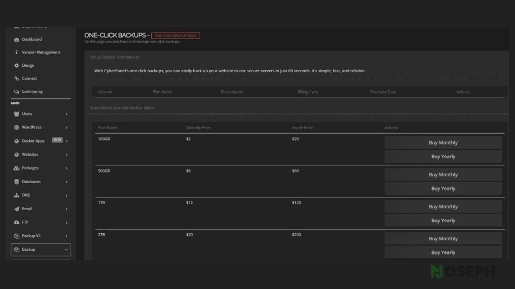Select the Websites sidebar label
Image resolution: width=515 pixels, height=289 pixels.
tap(30, 155)
